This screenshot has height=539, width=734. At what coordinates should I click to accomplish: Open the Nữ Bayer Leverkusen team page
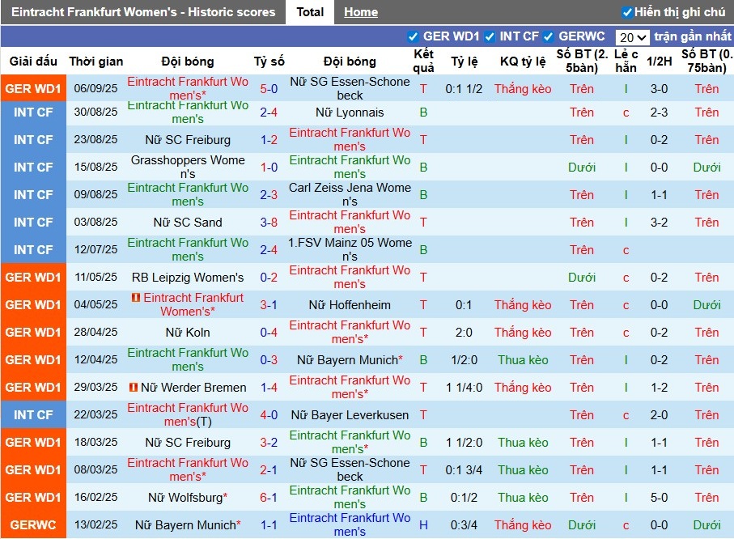click(350, 415)
